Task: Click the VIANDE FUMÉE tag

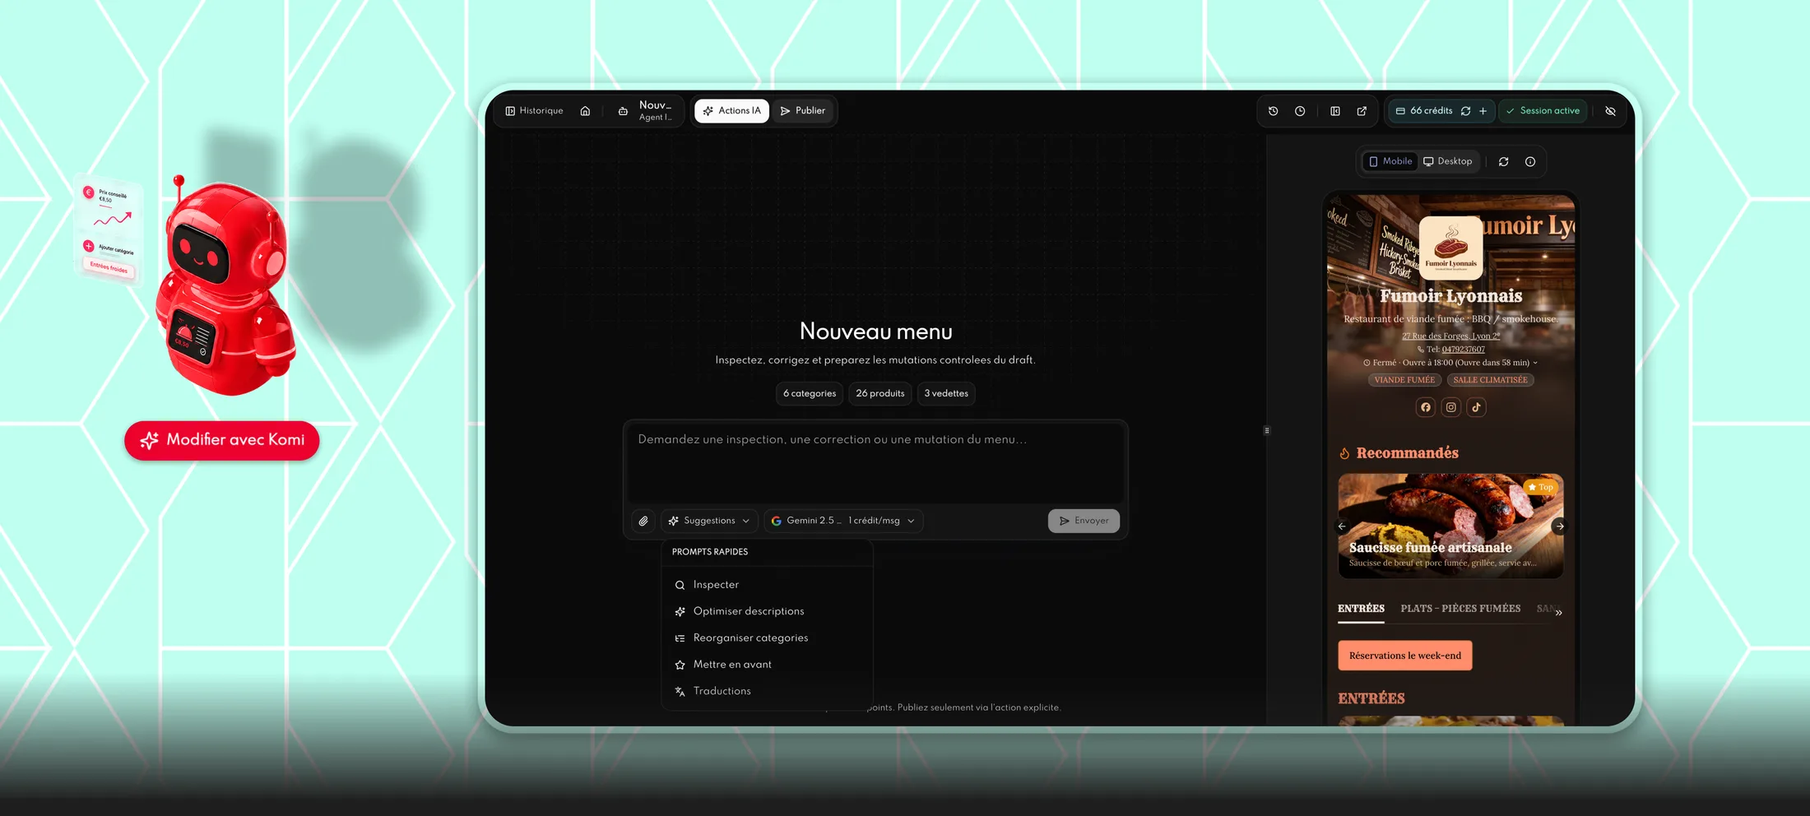Action: coord(1404,380)
